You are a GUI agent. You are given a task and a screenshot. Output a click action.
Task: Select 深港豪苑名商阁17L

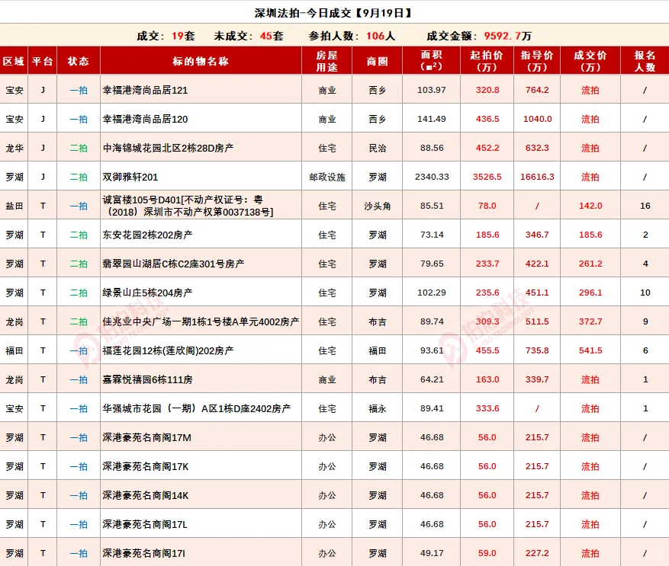coord(145,525)
